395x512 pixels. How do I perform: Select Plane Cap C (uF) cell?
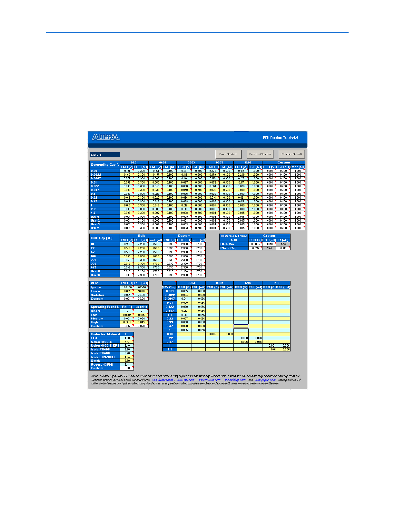click(283, 248)
